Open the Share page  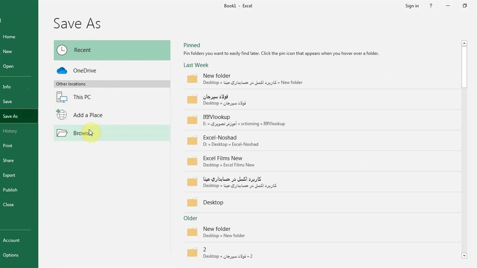(x=19, y=160)
